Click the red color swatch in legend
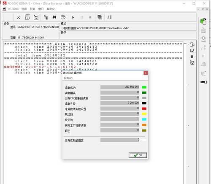This screenshot has height=184, width=211. (x=144, y=108)
